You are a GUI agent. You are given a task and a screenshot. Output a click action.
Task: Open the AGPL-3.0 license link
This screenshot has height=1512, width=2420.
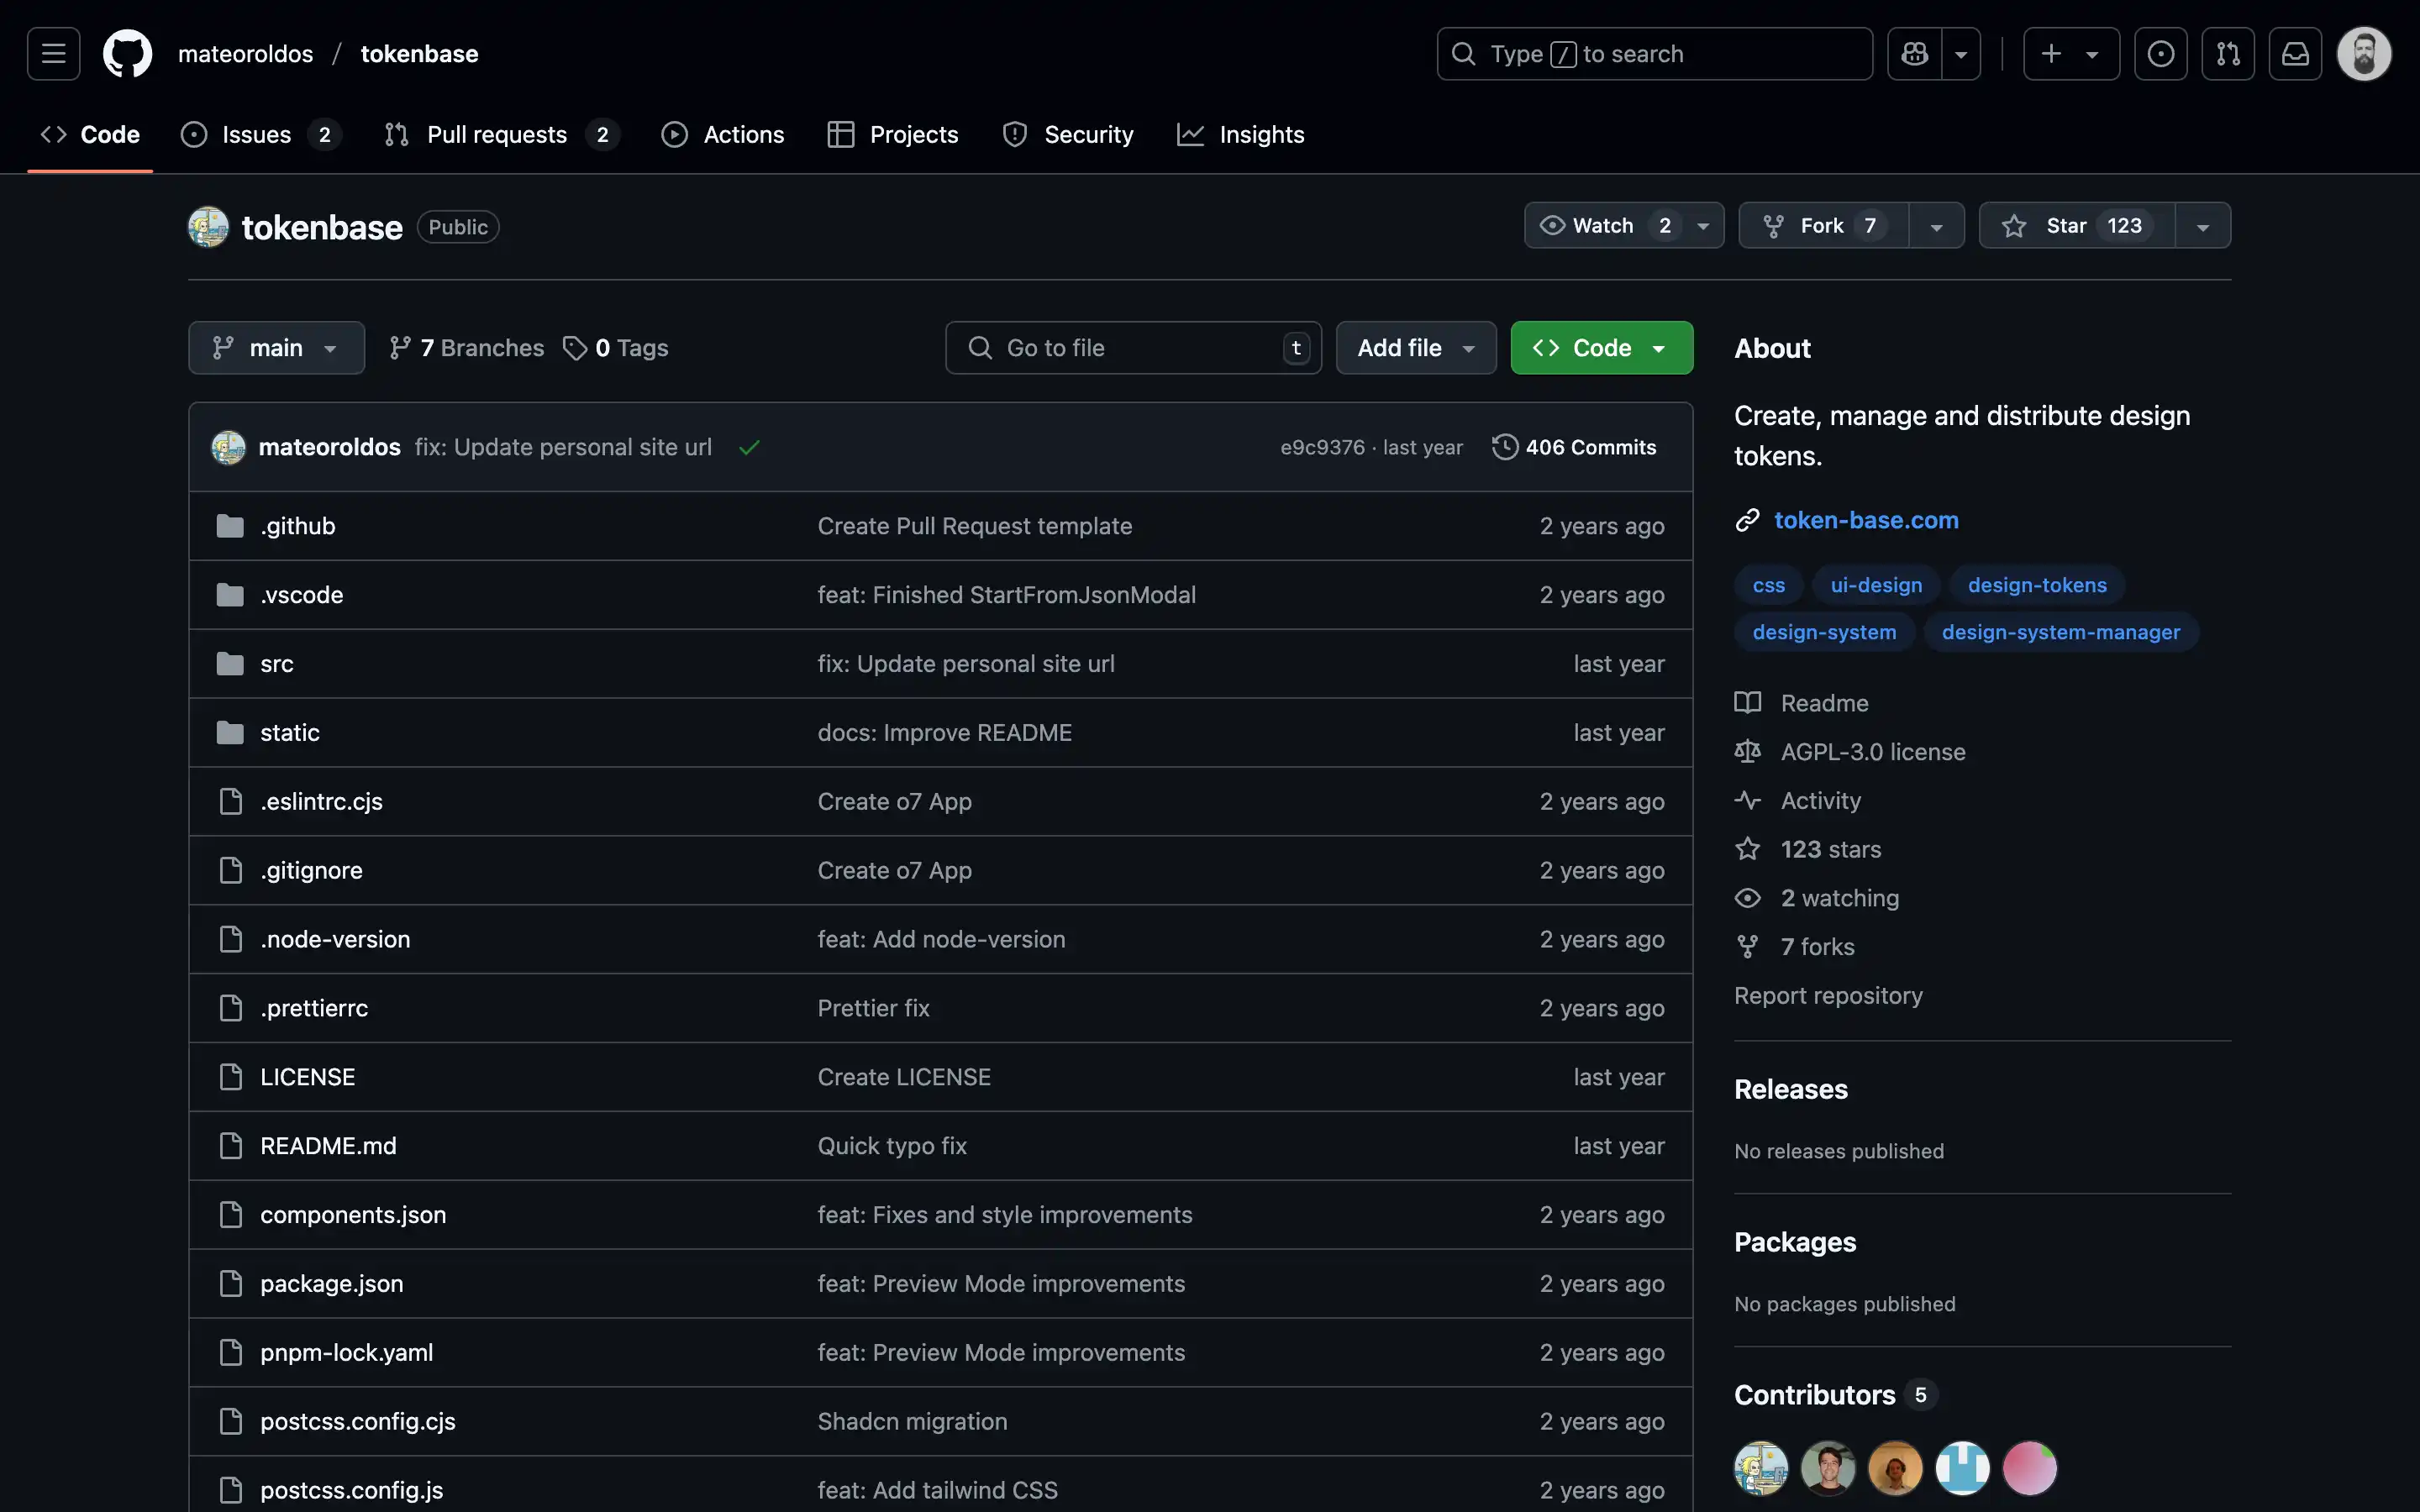(x=1850, y=752)
